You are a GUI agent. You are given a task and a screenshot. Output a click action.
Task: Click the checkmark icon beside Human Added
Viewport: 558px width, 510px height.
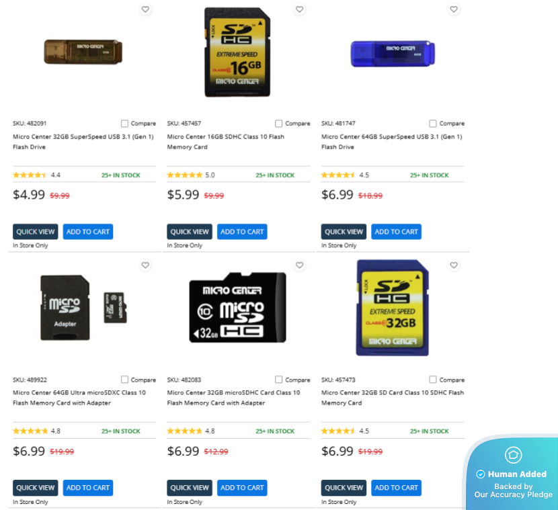[x=481, y=474]
